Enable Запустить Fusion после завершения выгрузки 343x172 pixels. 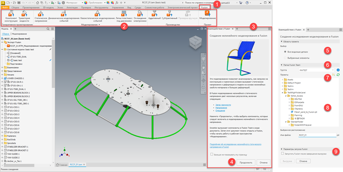click(283, 154)
